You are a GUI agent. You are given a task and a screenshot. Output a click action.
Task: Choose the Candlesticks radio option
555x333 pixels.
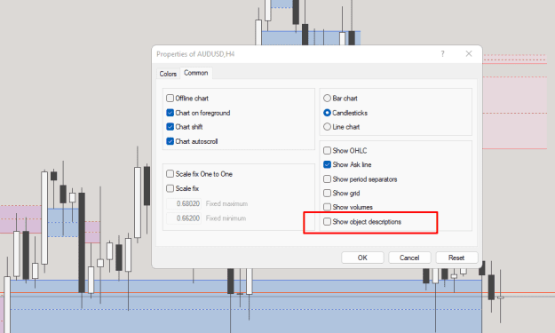(327, 113)
